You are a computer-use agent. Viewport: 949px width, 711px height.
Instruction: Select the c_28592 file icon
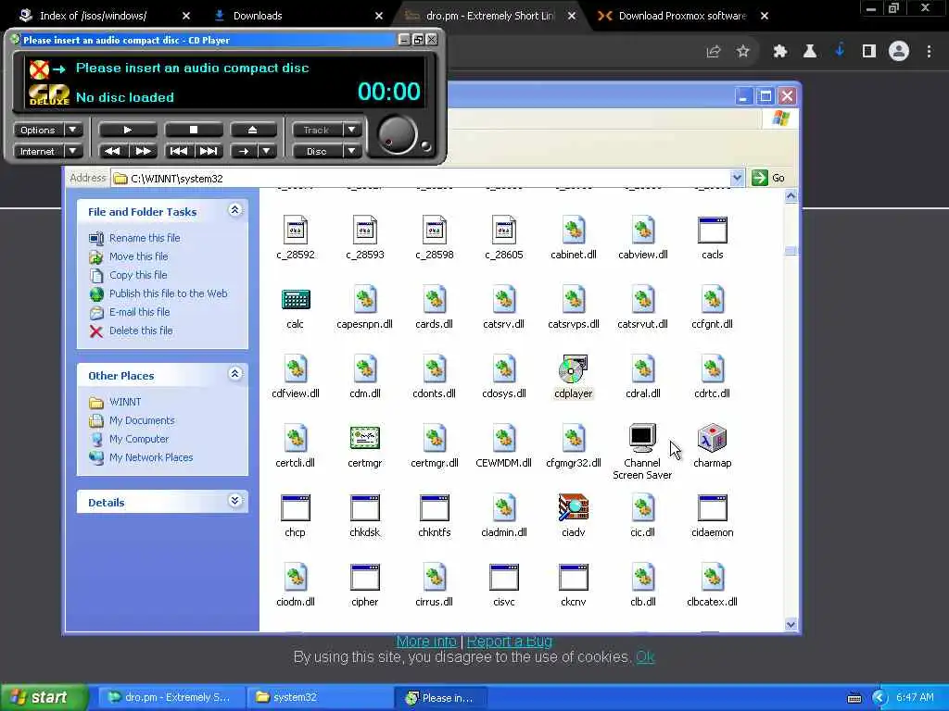pos(296,231)
